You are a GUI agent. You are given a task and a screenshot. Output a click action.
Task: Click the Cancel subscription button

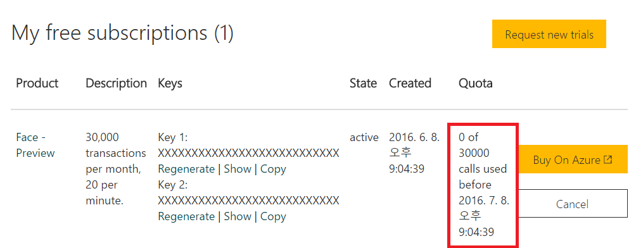572,204
